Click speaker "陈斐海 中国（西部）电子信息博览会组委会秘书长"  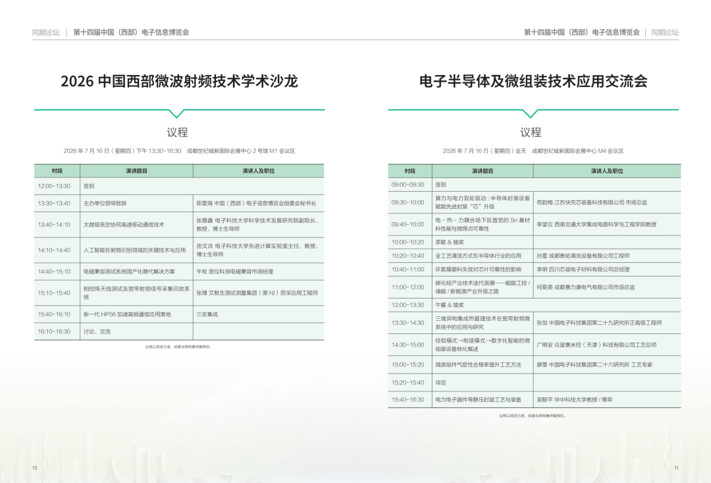[x=256, y=204]
